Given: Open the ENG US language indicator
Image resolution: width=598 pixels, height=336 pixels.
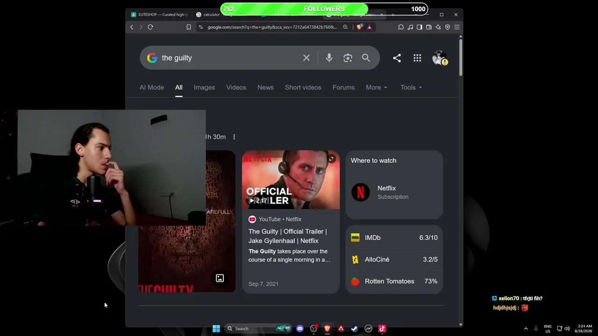Looking at the screenshot, I should 548,329.
